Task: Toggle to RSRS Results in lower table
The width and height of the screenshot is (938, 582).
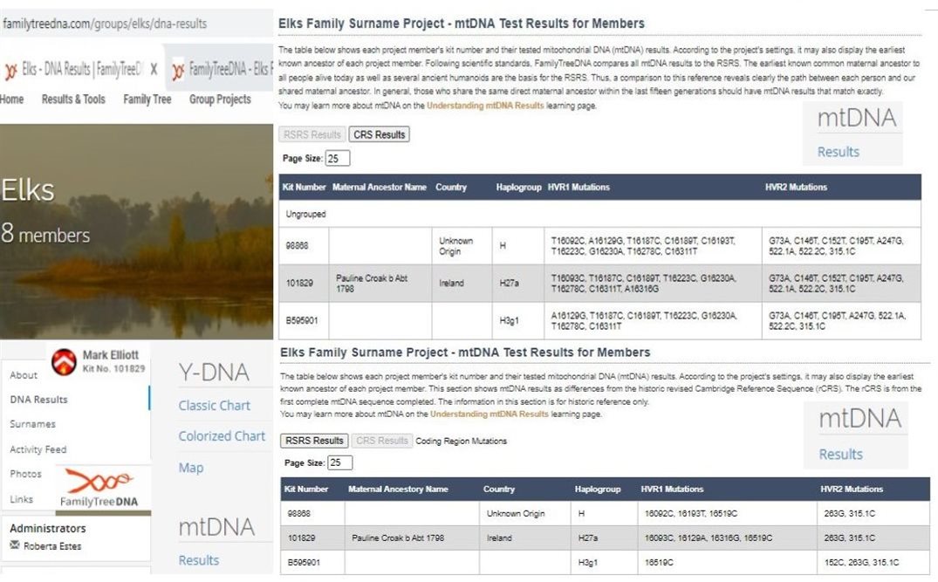Action: click(314, 441)
